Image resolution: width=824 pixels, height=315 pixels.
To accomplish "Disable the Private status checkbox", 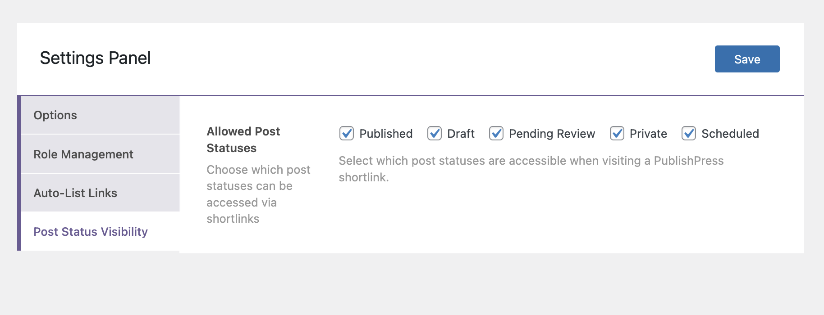I will (617, 134).
